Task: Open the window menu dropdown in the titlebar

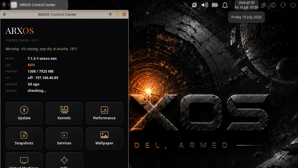Action: pos(4,14)
